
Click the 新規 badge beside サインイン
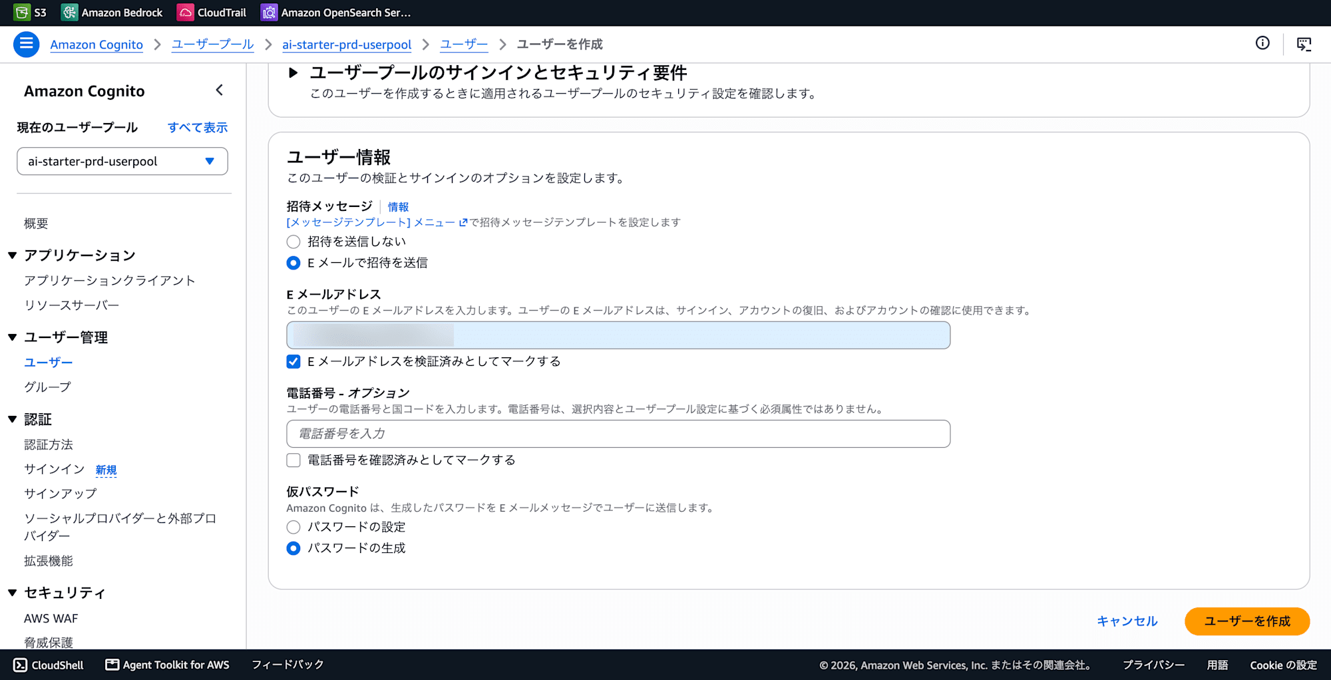(x=106, y=470)
